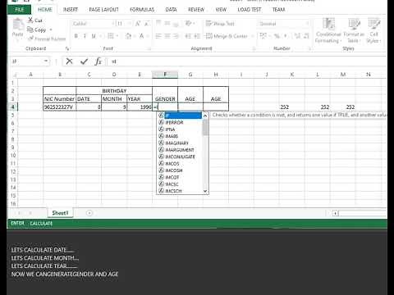Image resolution: width=394 pixels, height=295 pixels.
Task: Toggle Bold formatting
Action: (76, 36)
